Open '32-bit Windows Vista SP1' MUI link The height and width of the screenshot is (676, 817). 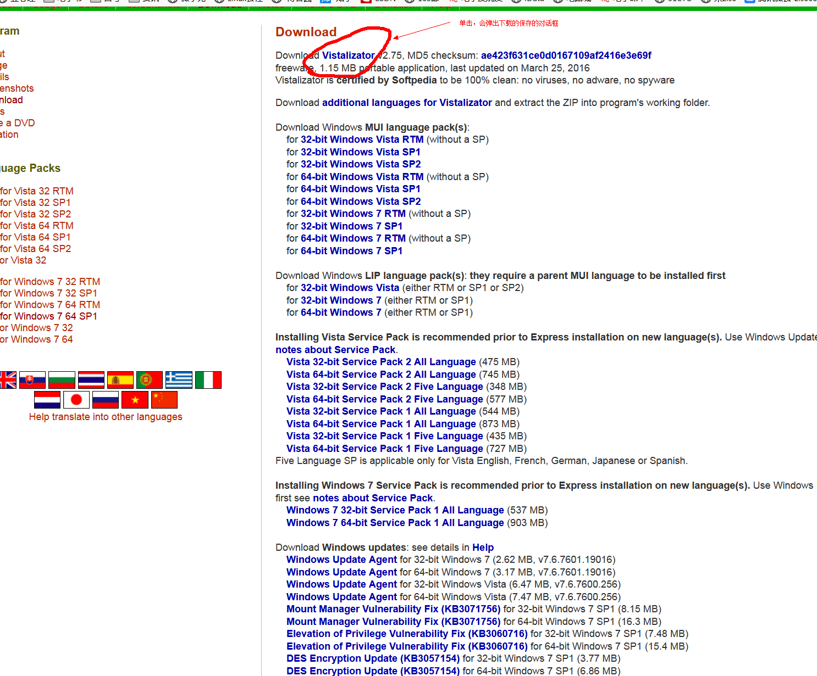361,152
